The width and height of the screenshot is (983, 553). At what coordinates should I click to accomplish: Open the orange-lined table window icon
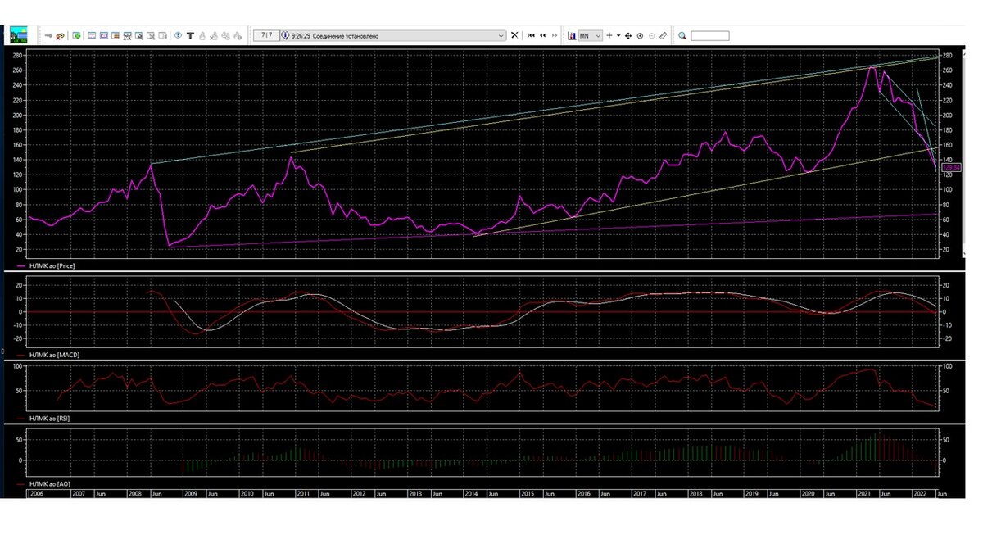click(116, 36)
